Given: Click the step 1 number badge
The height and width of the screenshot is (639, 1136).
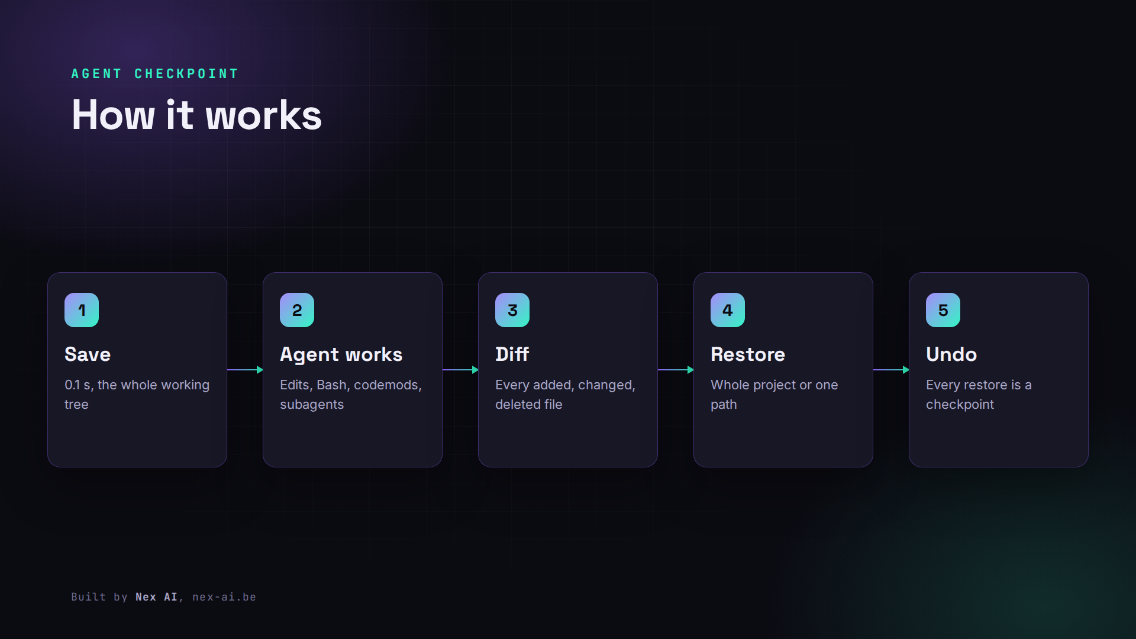Looking at the screenshot, I should pos(82,310).
